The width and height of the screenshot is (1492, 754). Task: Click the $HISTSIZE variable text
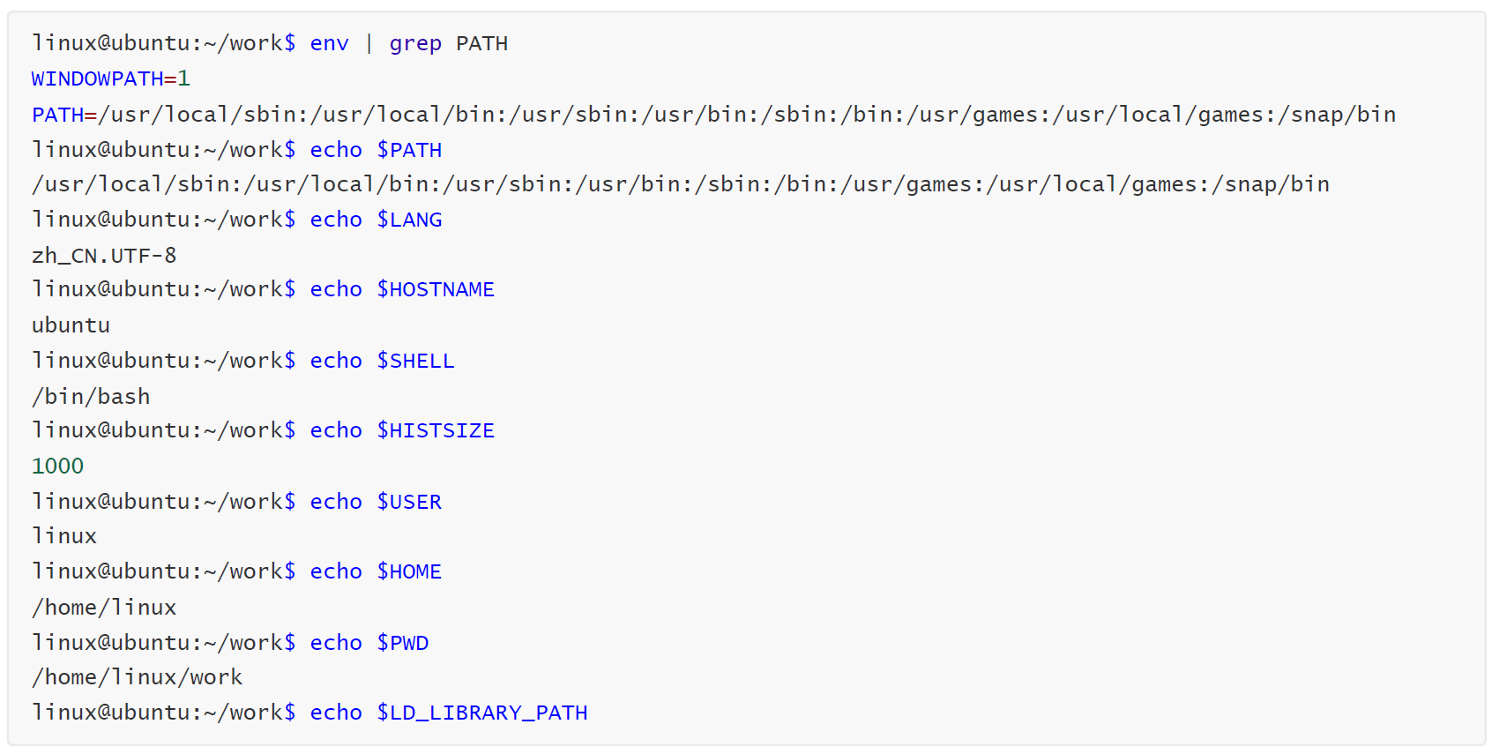[436, 430]
